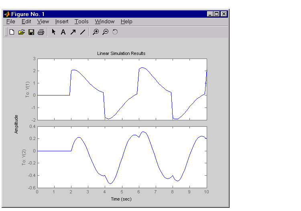The width and height of the screenshot is (301, 211).
Task: Open the Edit menu
Action: point(26,22)
